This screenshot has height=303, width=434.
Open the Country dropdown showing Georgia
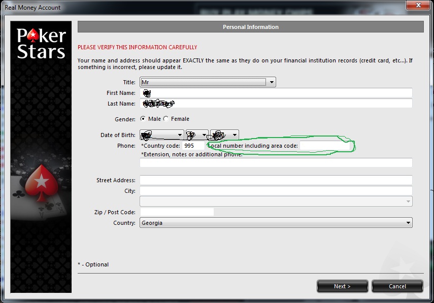coord(276,223)
